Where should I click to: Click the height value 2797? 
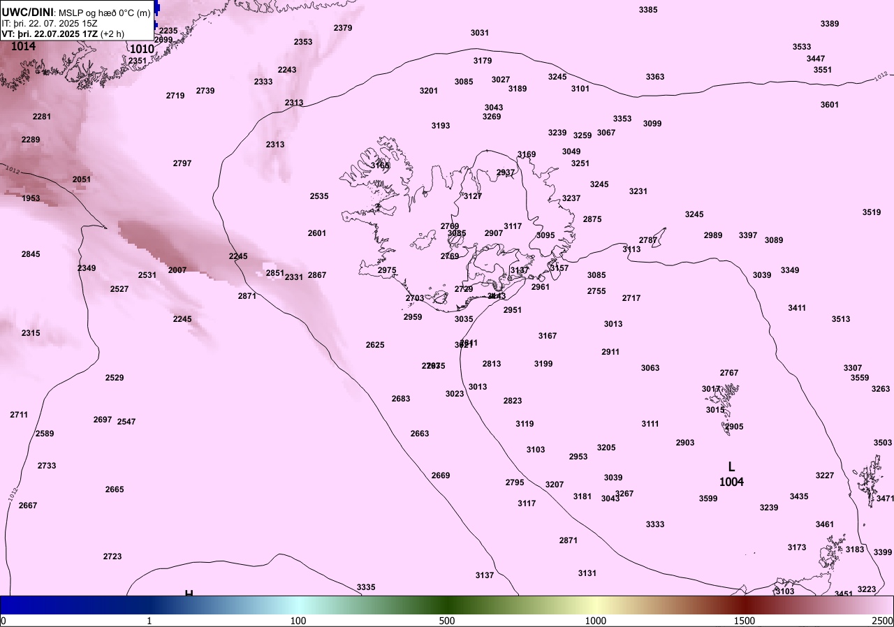click(182, 163)
